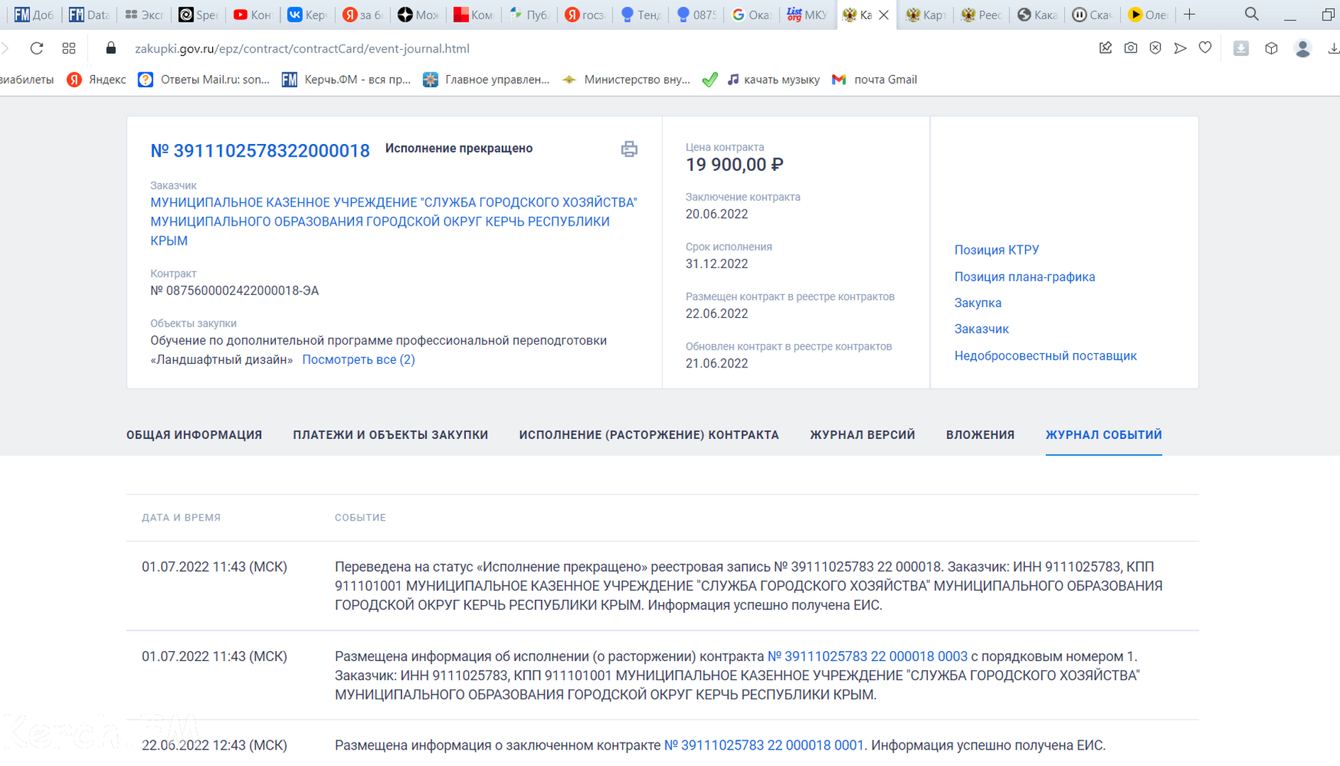Click the print contract card icon
Image resolution: width=1340 pixels, height=766 pixels.
point(629,149)
